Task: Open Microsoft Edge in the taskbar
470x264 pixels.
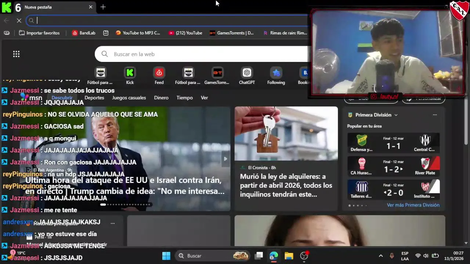Action: pyautogui.click(x=274, y=256)
